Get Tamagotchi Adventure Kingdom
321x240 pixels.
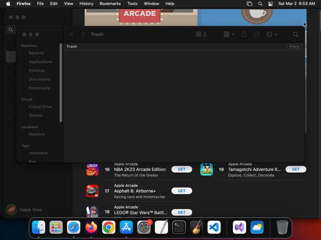click(296, 169)
